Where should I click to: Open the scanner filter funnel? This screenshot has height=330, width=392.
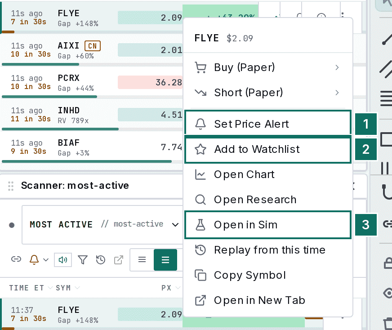83,260
